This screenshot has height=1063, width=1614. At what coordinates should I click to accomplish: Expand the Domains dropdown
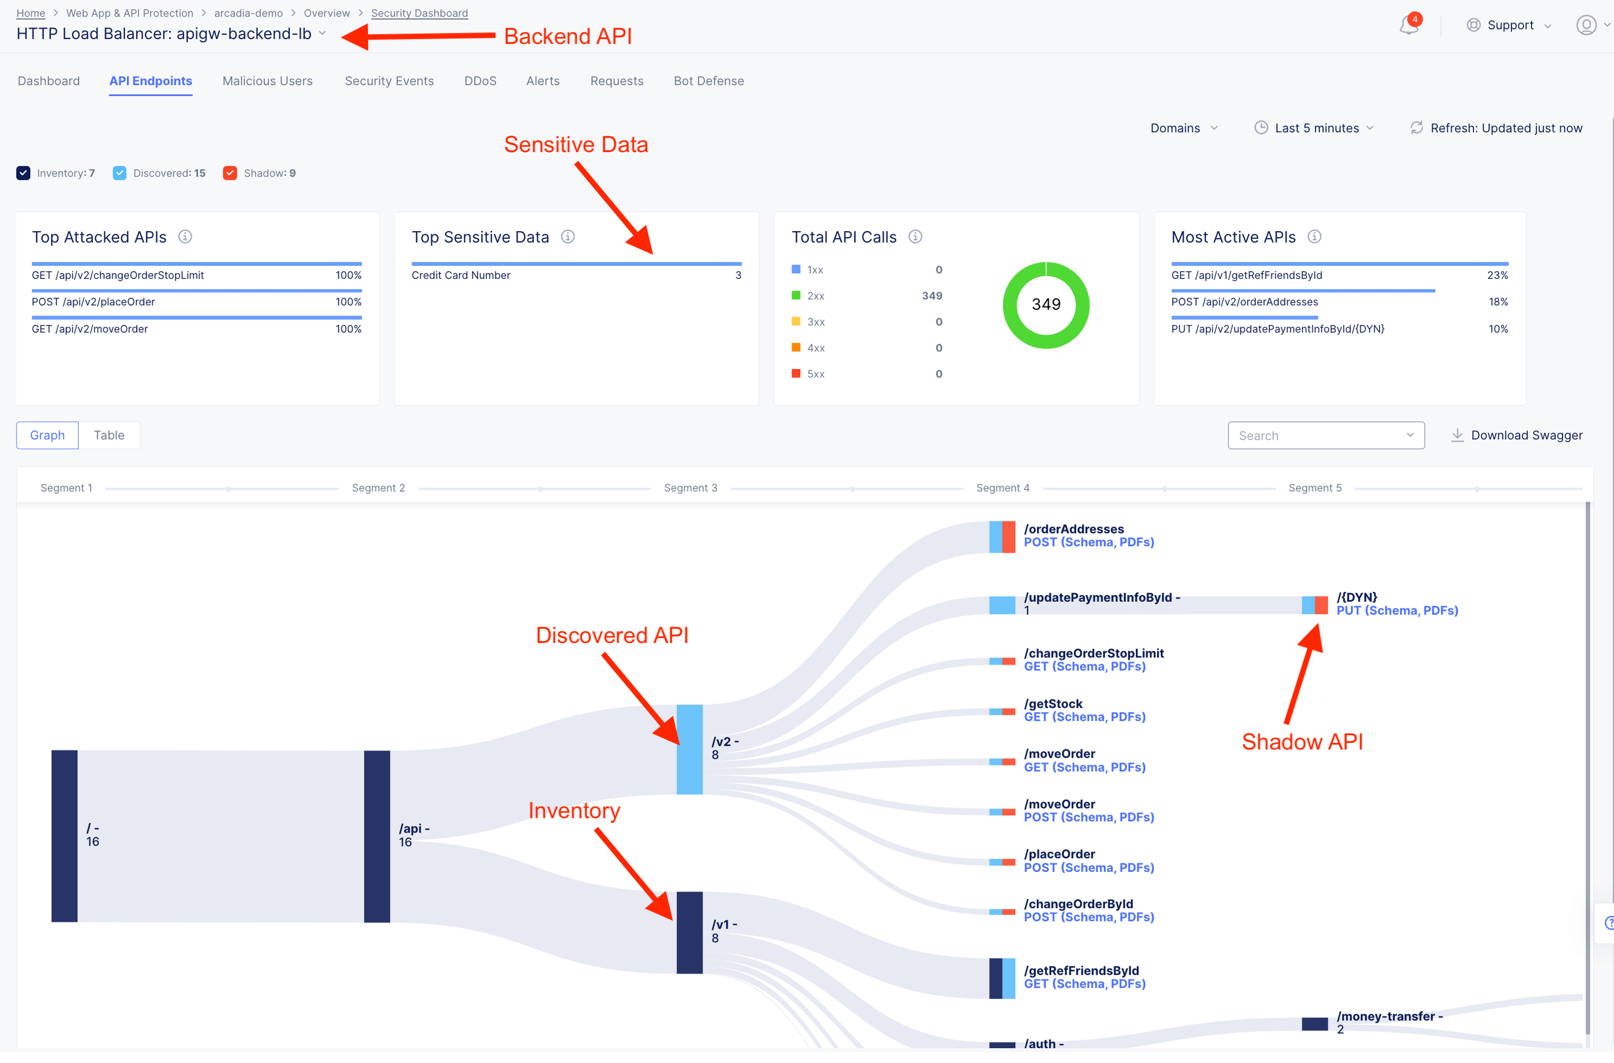pyautogui.click(x=1183, y=128)
